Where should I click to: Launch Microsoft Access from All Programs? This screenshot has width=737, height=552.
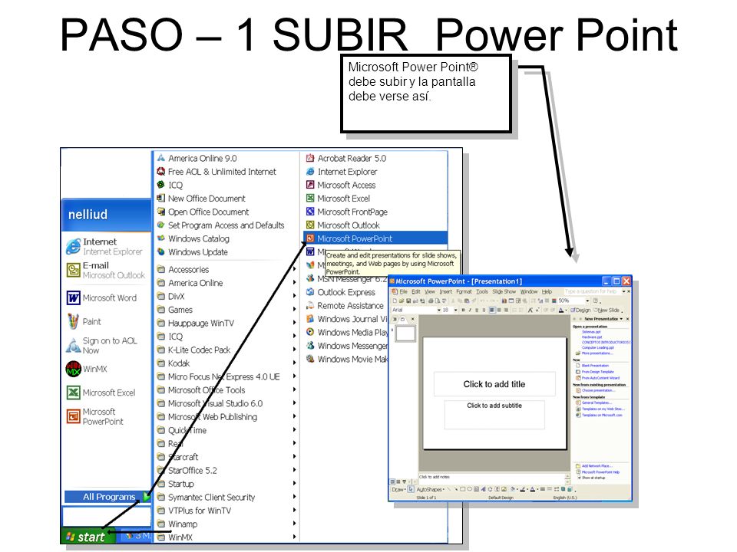pos(341,185)
